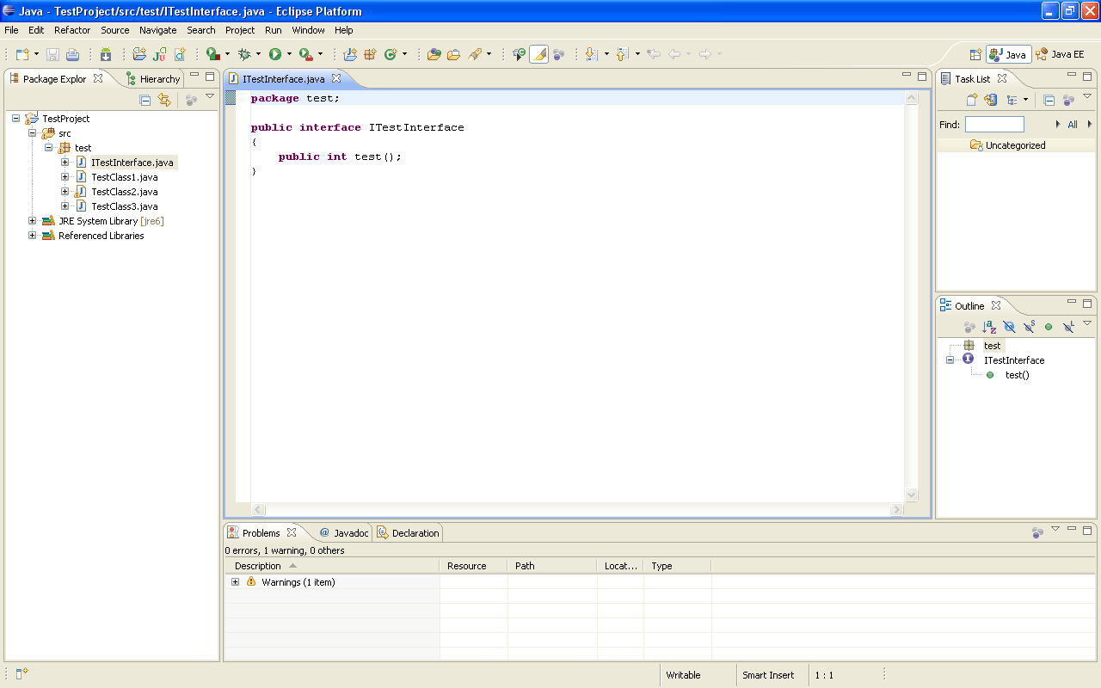
Task: Toggle Link with Editor in Package Explorer
Action: (164, 101)
